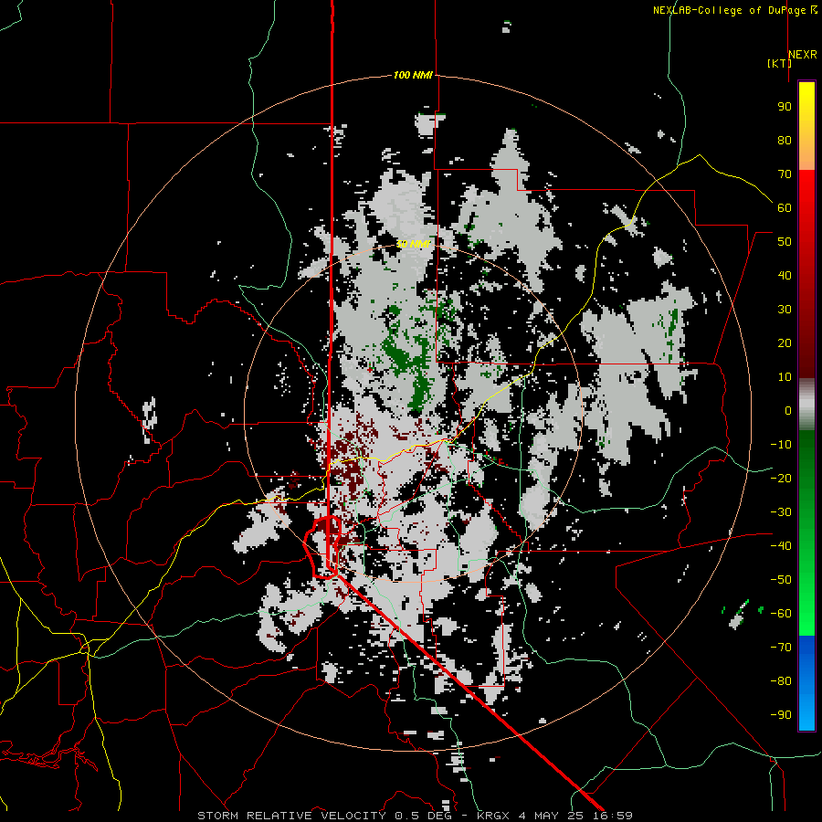Click the KRGX radar site identifier
The width and height of the screenshot is (822, 822).
point(493,816)
